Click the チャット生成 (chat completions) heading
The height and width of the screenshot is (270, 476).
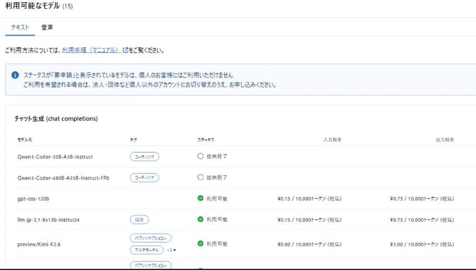[x=56, y=119]
